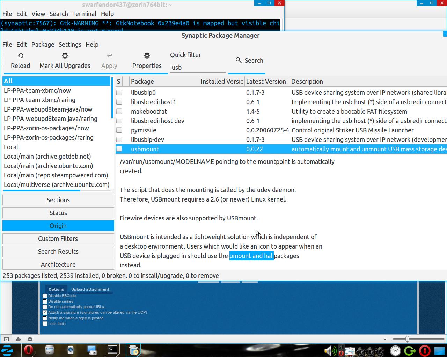Switch to the Upload attachment tab

point(90,289)
